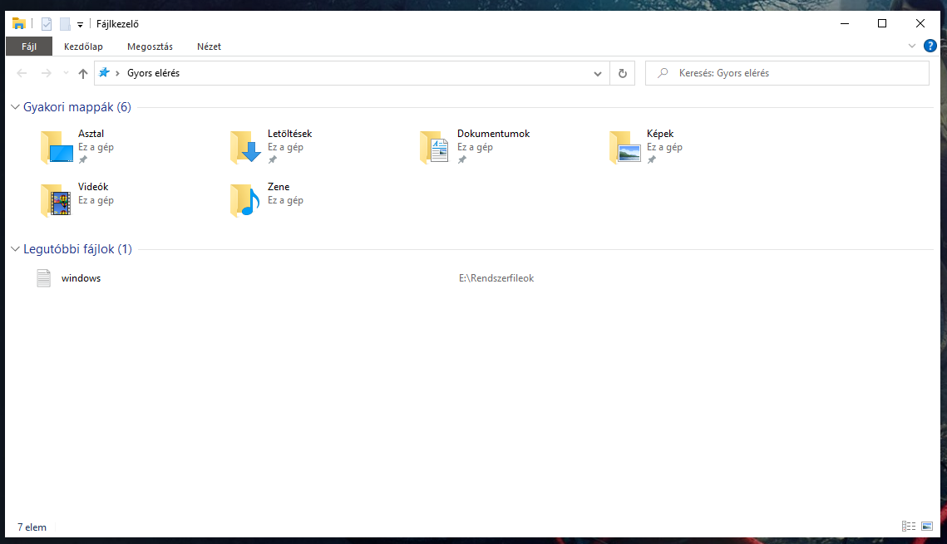The height and width of the screenshot is (544, 947).
Task: Open the Kezdőlap ribbon tab
Action: [83, 47]
